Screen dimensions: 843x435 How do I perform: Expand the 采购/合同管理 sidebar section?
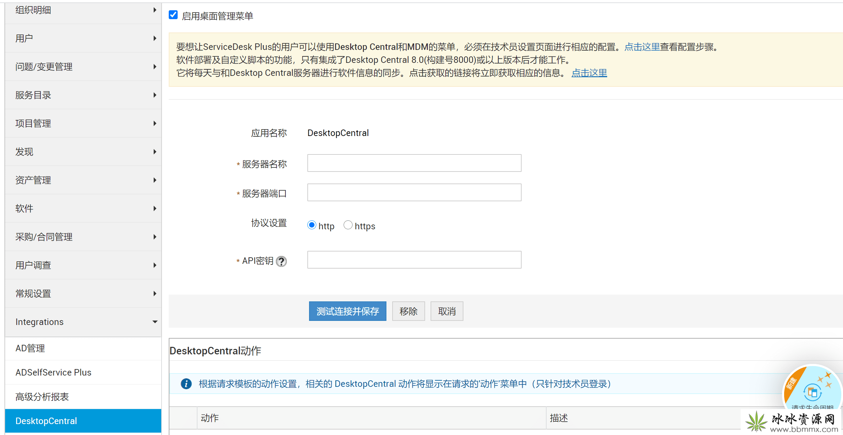[83, 237]
